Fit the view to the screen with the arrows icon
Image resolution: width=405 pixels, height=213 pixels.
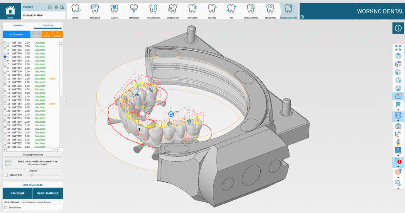[398, 48]
